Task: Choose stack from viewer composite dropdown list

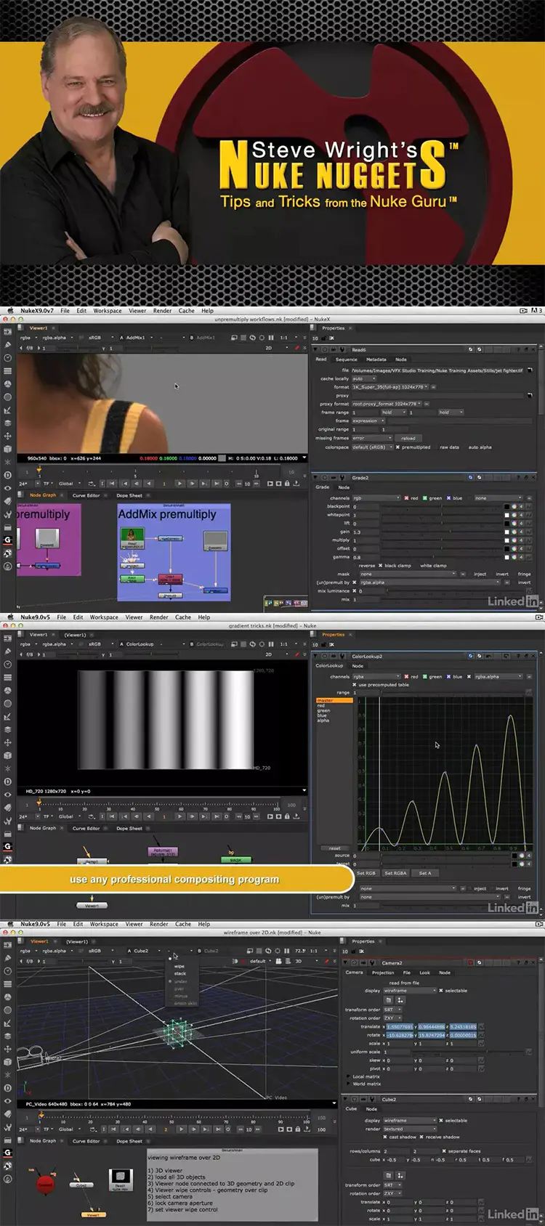Action: click(x=180, y=974)
